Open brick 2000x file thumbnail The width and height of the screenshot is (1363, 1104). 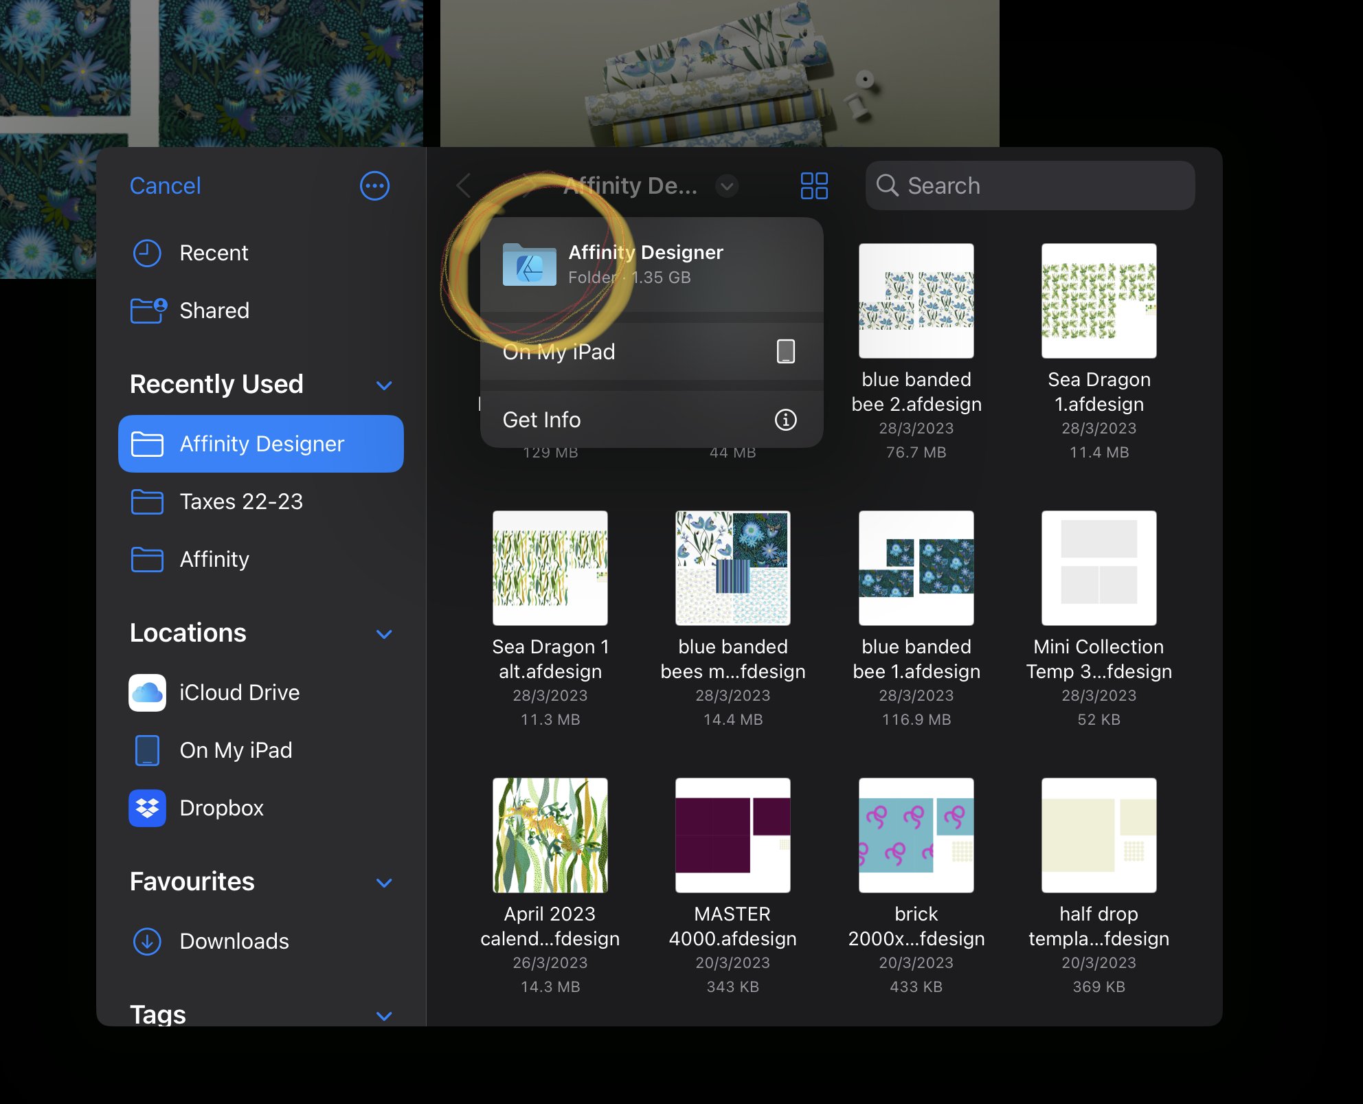[x=916, y=835]
